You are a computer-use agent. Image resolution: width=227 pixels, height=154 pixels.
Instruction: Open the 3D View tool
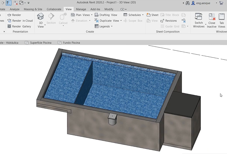pyautogui.click(x=41, y=20)
